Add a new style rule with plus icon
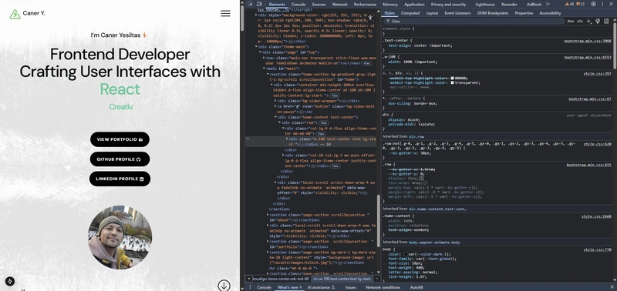The height and width of the screenshot is (291, 617). pos(589,22)
